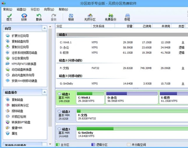Screen dimensions: 188x148
Task: Open the 教程 (Tutorial) toolbar icon
Action: [x=127, y=17]
